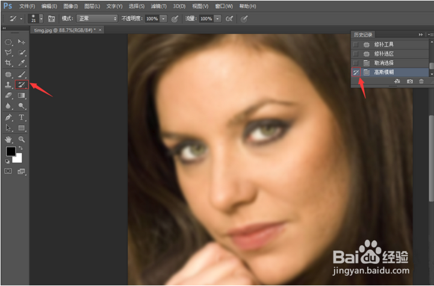Select the Move tool
Image resolution: width=434 pixels, height=286 pixels.
pos(21,42)
